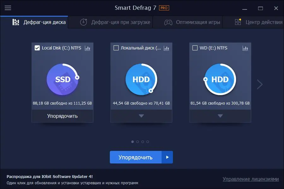The width and height of the screenshot is (284, 189).
Task: Expand options under WD E card
Action: coord(220,116)
